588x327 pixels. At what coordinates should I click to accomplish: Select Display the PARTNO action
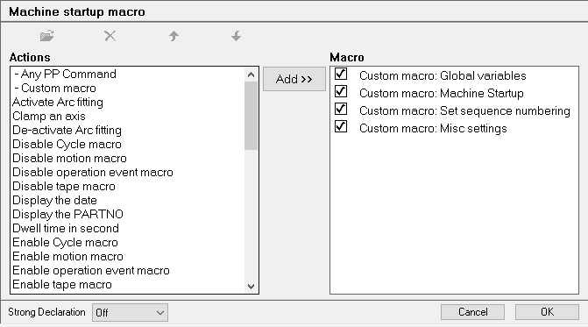coord(67,214)
